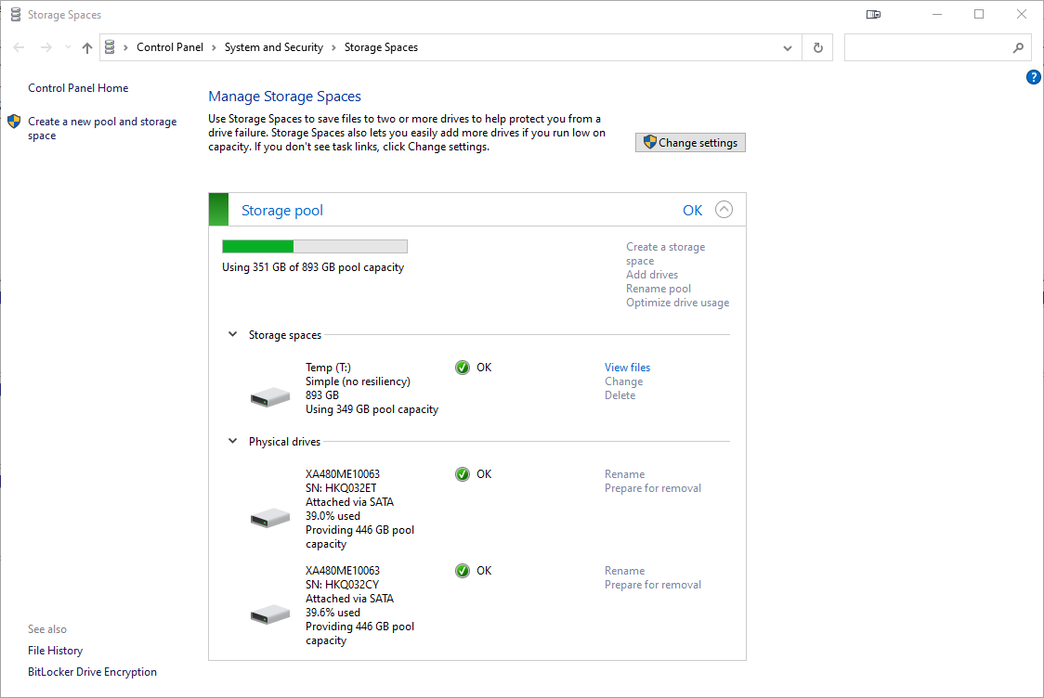This screenshot has height=698, width=1044.
Task: Rename the HKQ032ET drive
Action: click(624, 474)
